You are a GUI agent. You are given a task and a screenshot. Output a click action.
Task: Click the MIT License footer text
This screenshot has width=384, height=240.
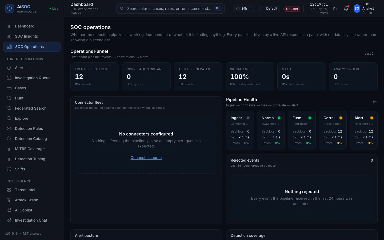coord(32,234)
